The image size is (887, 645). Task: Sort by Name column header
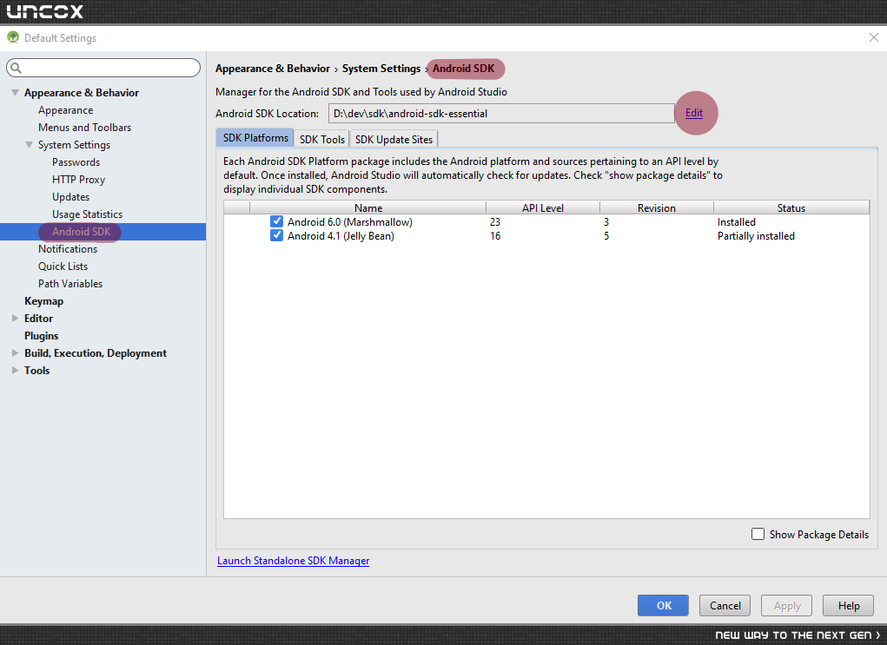click(367, 208)
